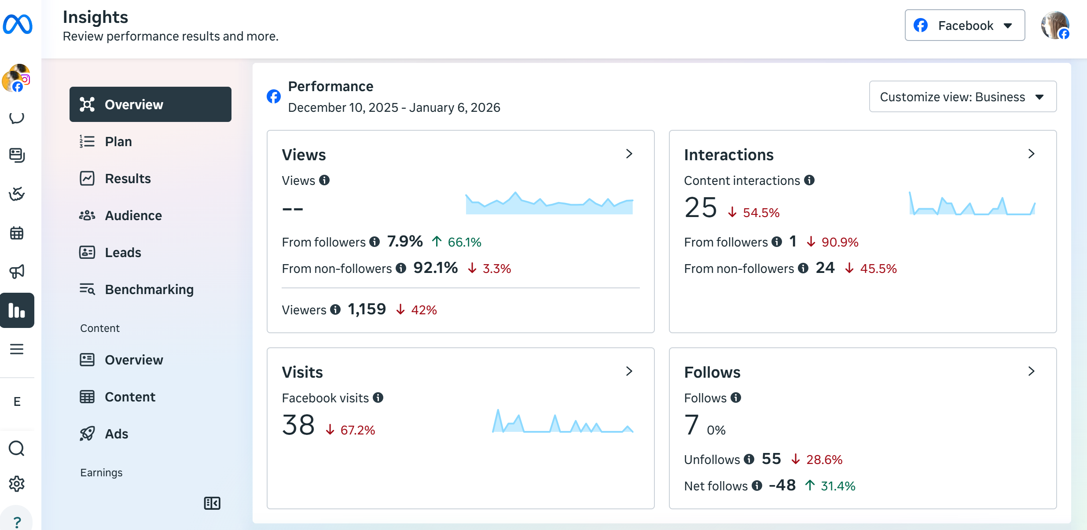
Task: Click the search magnifier icon
Action: pyautogui.click(x=17, y=448)
